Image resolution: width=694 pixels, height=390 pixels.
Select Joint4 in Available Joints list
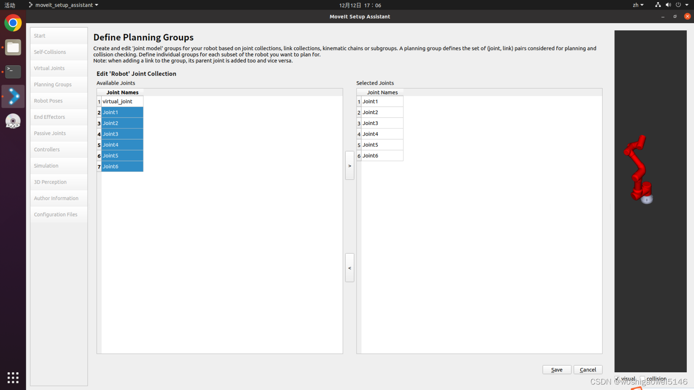pyautogui.click(x=122, y=145)
